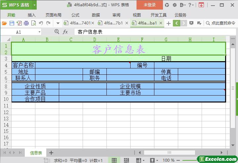238x163 pixels.
Task: Expand the Name Box dropdown arrow
Action: (x=39, y=32)
